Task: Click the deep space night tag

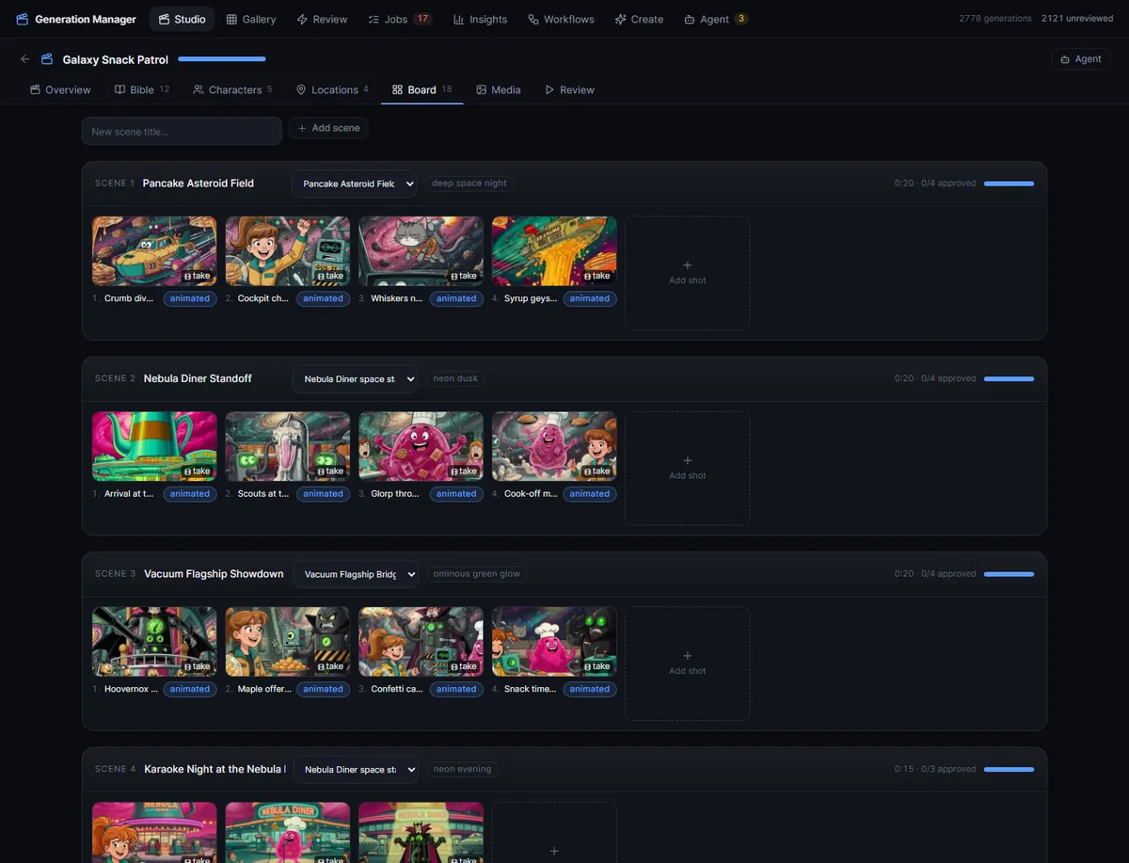Action: pyautogui.click(x=469, y=184)
